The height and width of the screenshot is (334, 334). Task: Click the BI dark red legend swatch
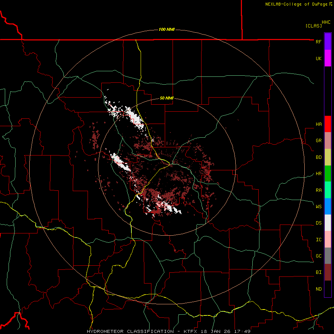pos(328,272)
